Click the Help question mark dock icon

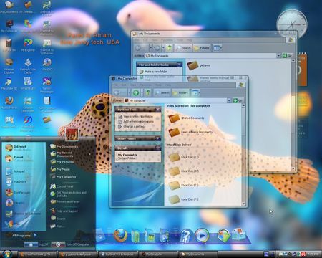(x=186, y=236)
